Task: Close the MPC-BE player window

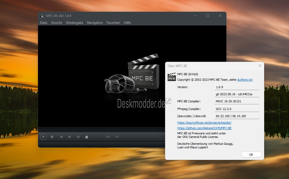Action: tap(220, 16)
